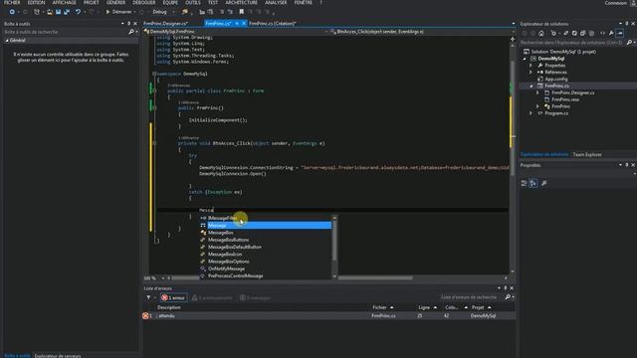Viewport: 637px width, 358px height.
Task: Click the Find in Files toolbar icon
Action: (185, 12)
